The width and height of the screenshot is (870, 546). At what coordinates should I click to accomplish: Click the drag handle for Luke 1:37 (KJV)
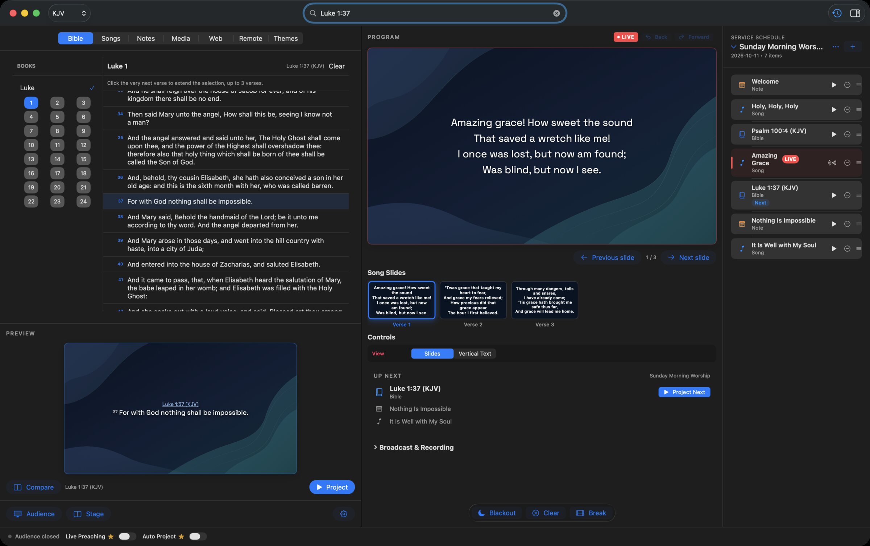click(x=858, y=195)
